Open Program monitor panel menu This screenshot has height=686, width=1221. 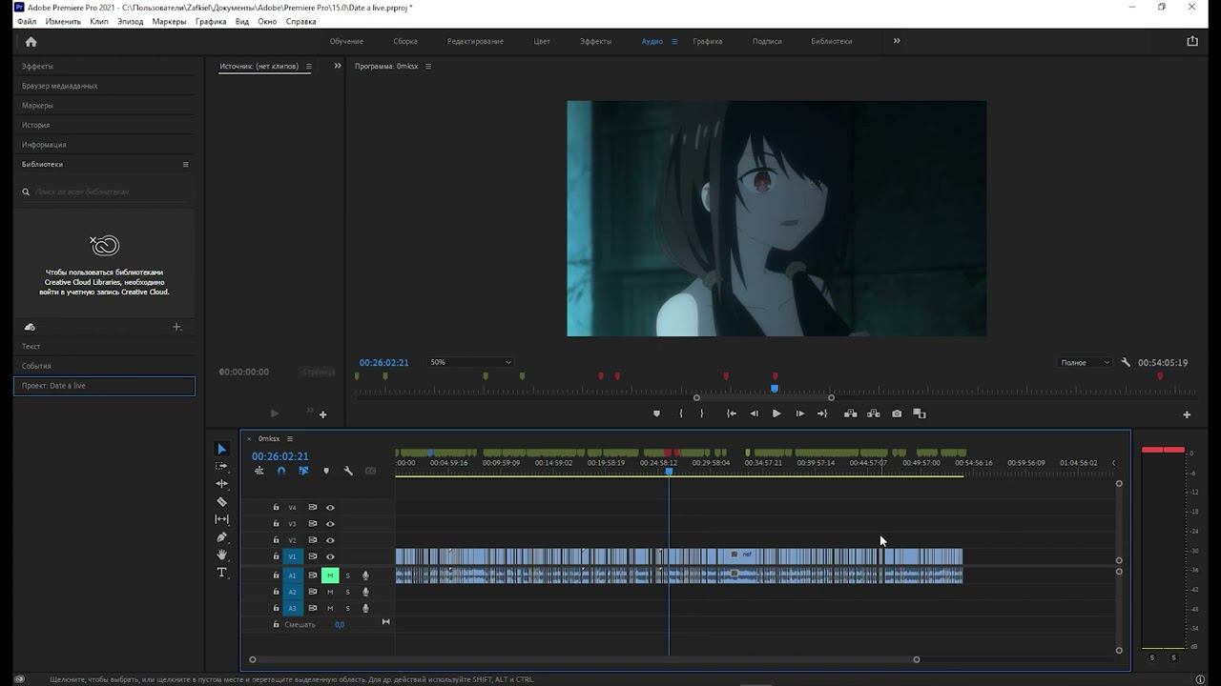click(x=428, y=67)
